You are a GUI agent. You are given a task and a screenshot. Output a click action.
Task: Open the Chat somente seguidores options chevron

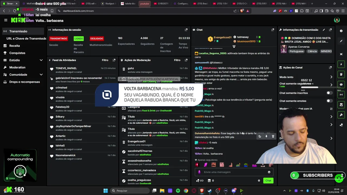(331, 85)
